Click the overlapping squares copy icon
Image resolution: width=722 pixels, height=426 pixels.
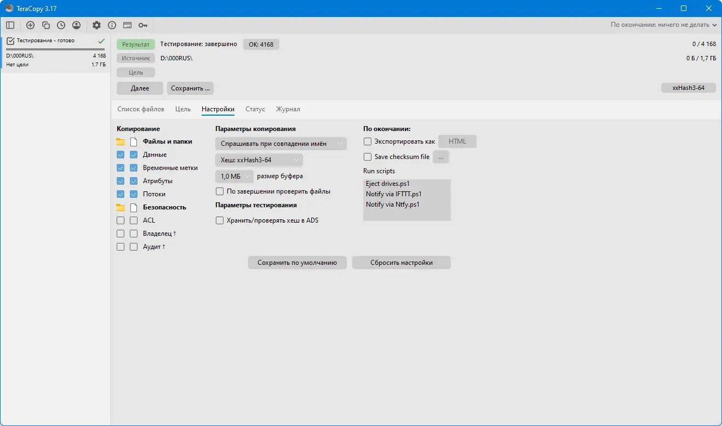pos(46,25)
